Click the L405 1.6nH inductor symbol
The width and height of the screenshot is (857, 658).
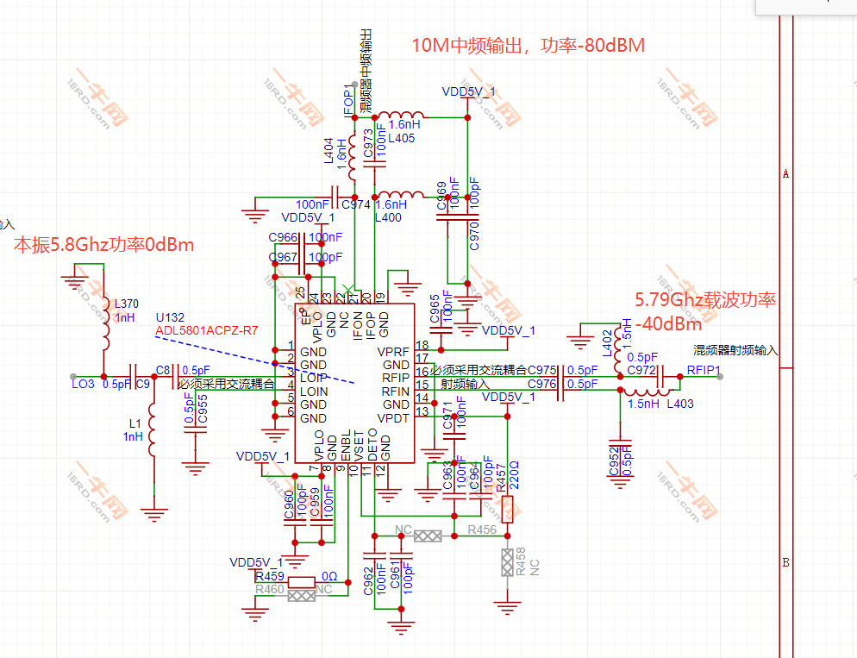tap(400, 115)
